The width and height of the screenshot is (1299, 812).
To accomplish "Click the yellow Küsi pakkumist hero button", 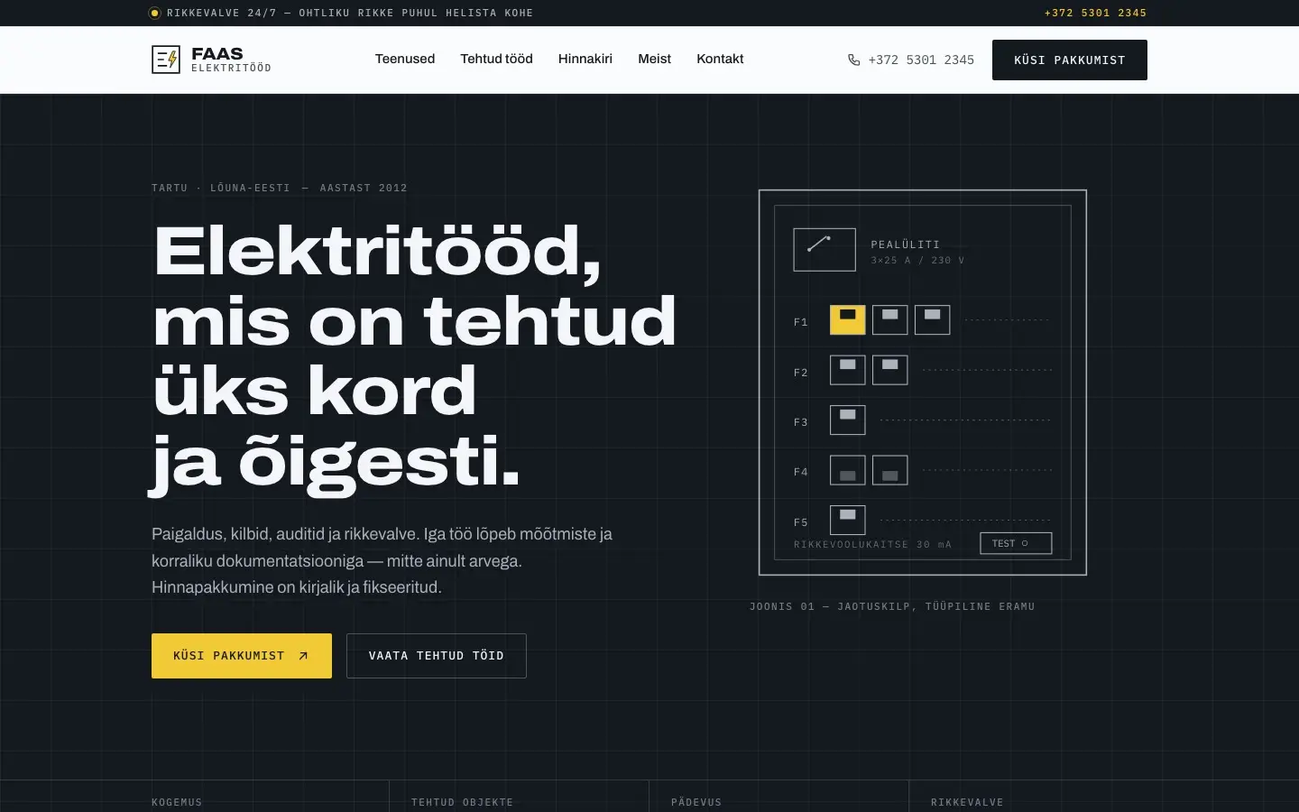I will coord(242,656).
